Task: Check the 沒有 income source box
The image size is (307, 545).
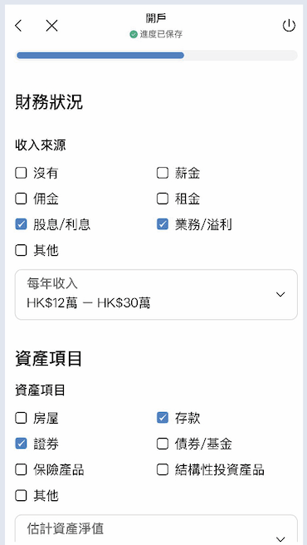Action: click(21, 173)
